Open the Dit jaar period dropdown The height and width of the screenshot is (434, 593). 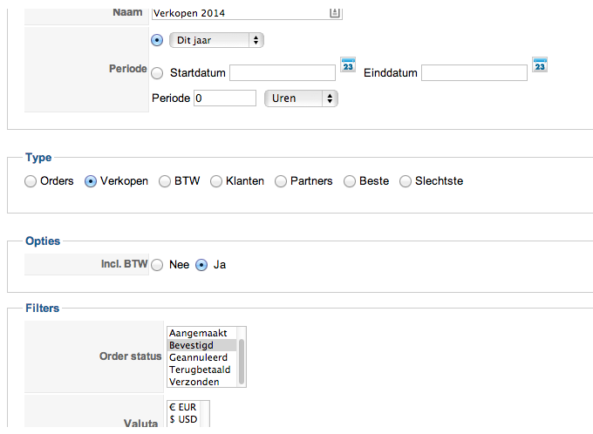point(216,40)
